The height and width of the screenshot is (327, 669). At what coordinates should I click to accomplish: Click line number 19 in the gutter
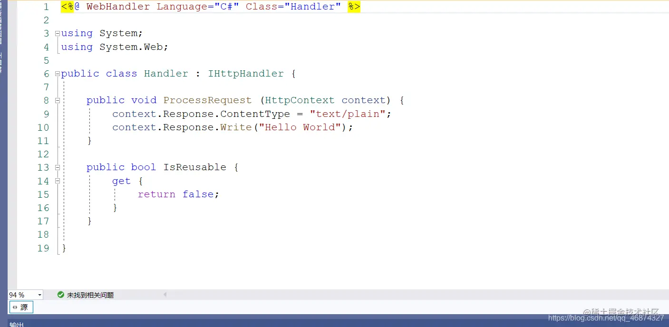click(43, 248)
